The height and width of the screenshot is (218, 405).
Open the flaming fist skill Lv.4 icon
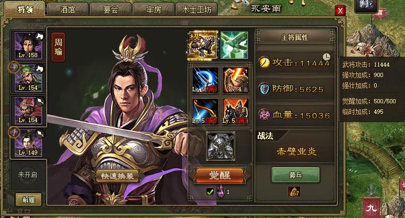click(236, 80)
